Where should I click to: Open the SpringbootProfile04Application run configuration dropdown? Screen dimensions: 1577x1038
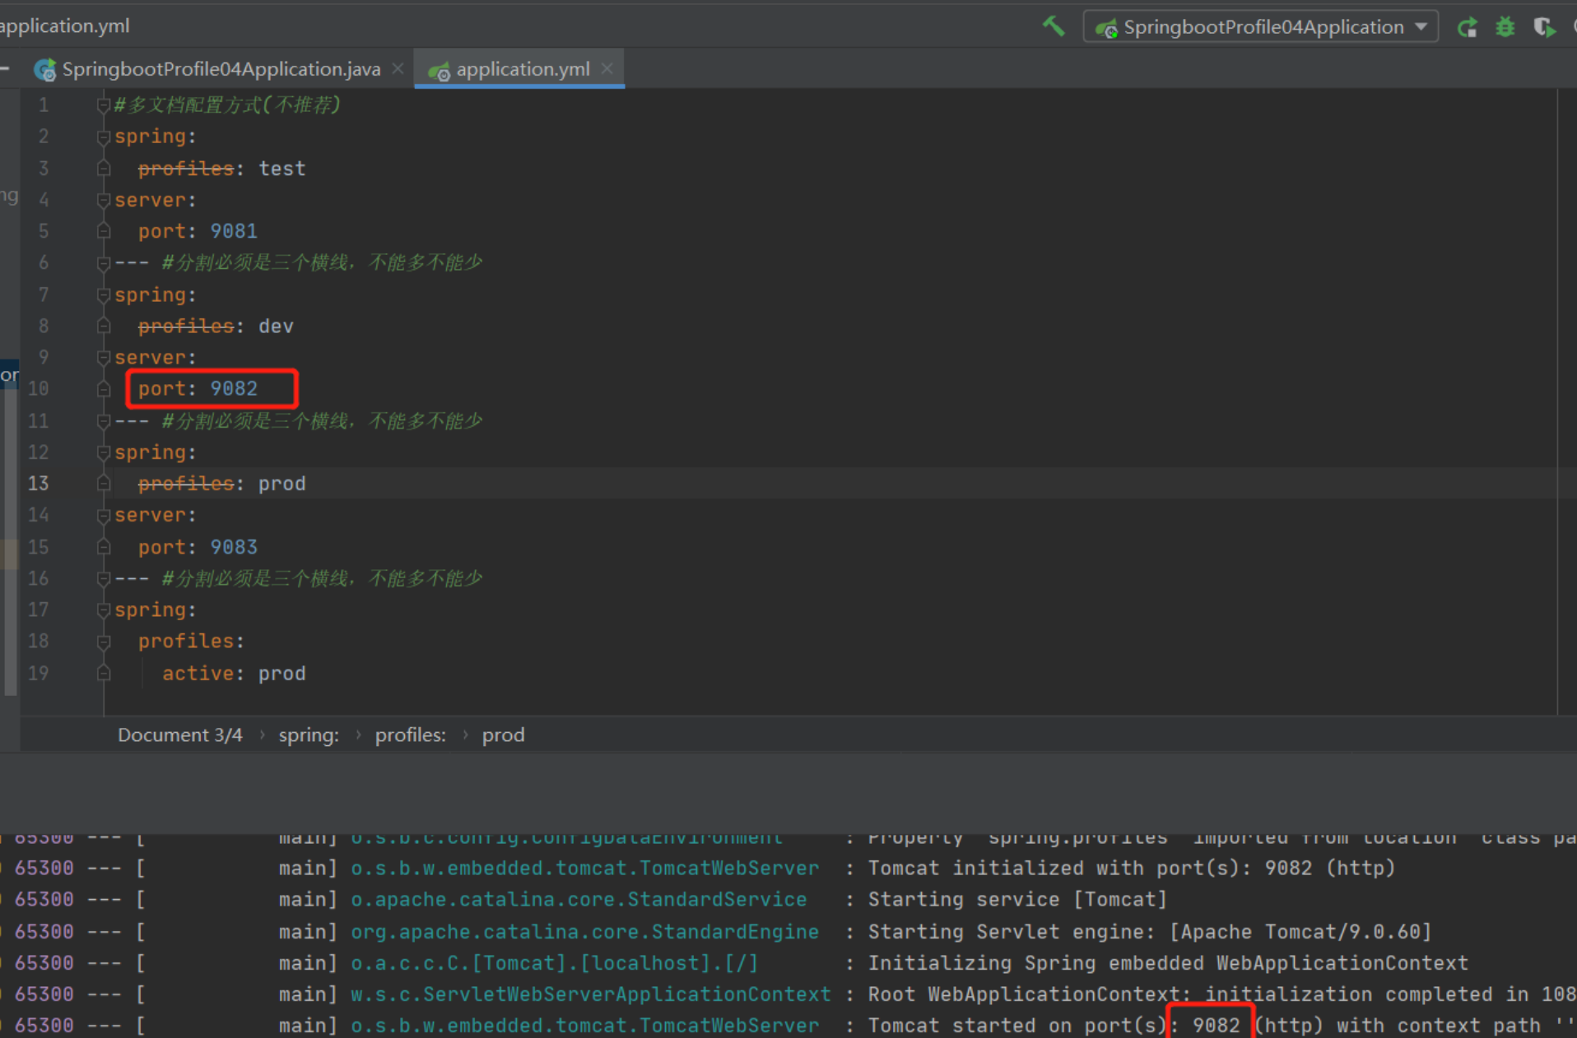coord(1260,27)
